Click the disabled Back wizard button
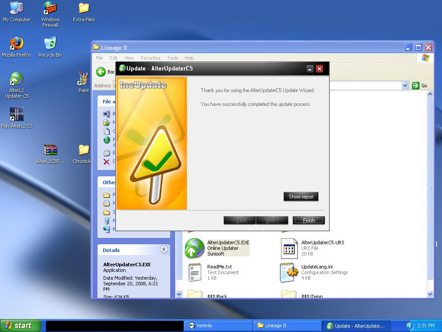Viewport: 442px width, 332px height. click(x=240, y=220)
